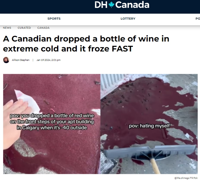
Task: Click the word Canada in site header
Action: [132, 5]
